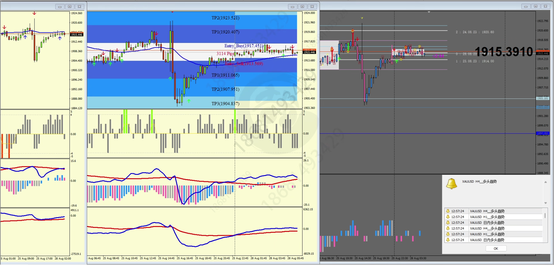Image resolution: width=554 pixels, height=265 pixels.
Task: Click the large 1915.3910 price display
Action: point(504,52)
